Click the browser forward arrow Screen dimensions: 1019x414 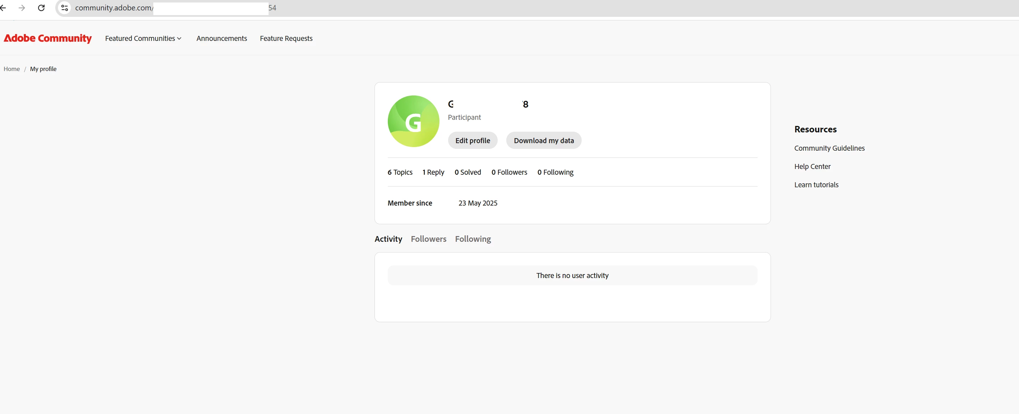[x=22, y=8]
